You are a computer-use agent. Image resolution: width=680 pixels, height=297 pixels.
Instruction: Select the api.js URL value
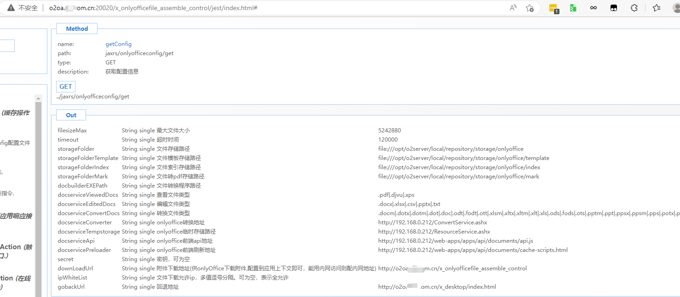click(455, 241)
